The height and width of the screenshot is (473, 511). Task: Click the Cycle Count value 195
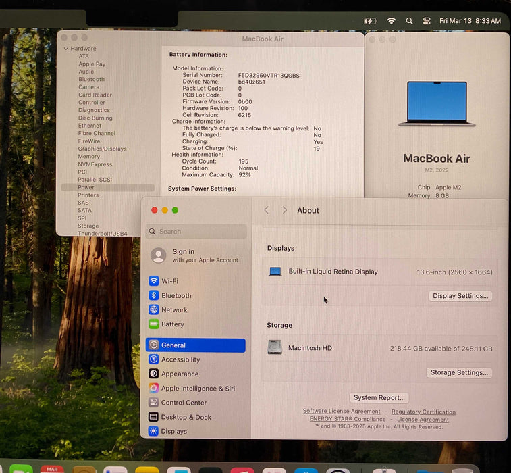click(243, 161)
